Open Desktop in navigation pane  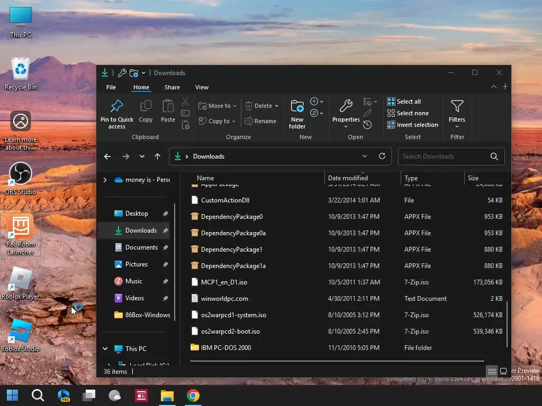[137, 214]
